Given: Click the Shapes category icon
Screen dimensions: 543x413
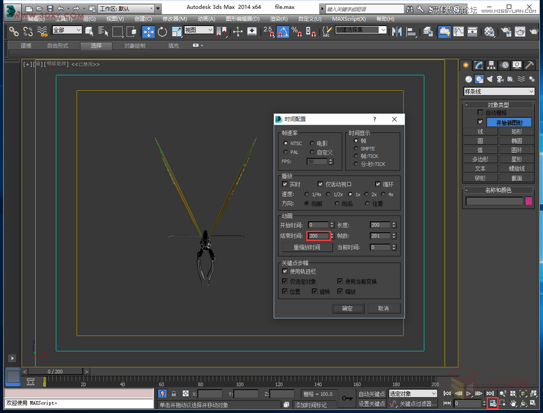Looking at the screenshot, I should click(479, 79).
